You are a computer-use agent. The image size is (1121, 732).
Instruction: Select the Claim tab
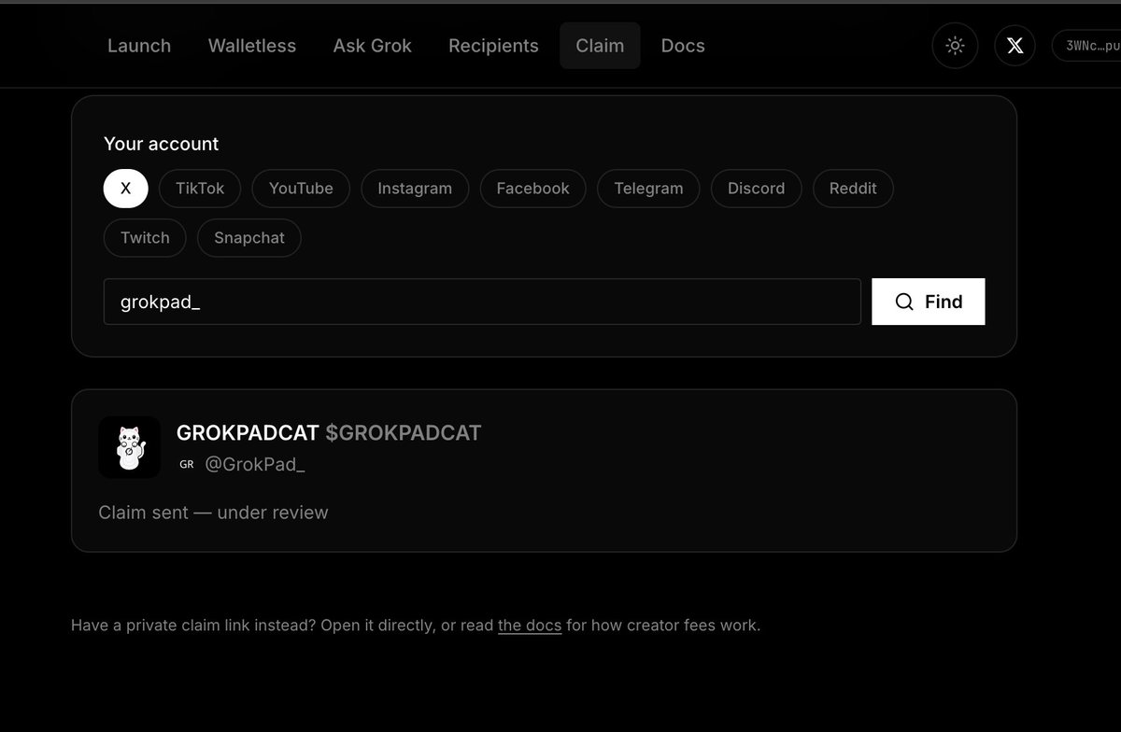tap(600, 46)
